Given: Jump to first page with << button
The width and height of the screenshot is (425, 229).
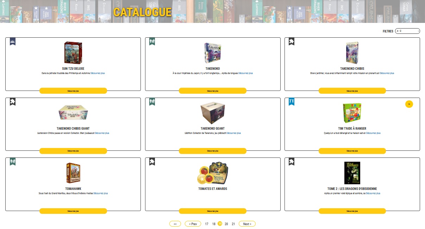Looking at the screenshot, I should [x=175, y=224].
